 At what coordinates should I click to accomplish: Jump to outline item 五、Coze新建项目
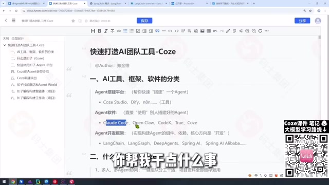pyautogui.click(x=24, y=78)
